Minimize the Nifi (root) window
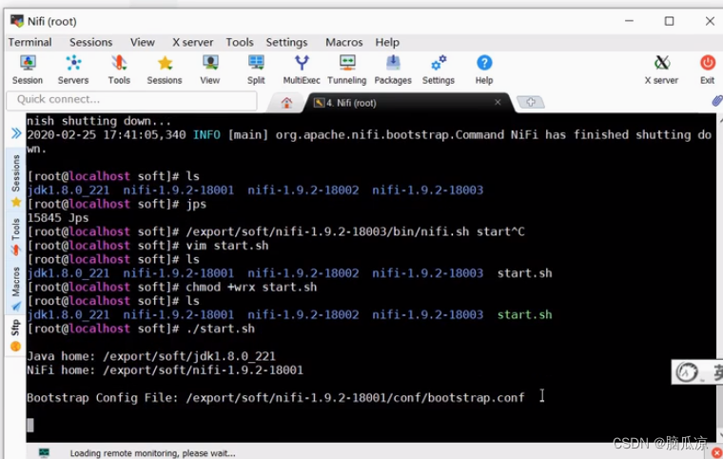The height and width of the screenshot is (459, 723). (x=629, y=21)
